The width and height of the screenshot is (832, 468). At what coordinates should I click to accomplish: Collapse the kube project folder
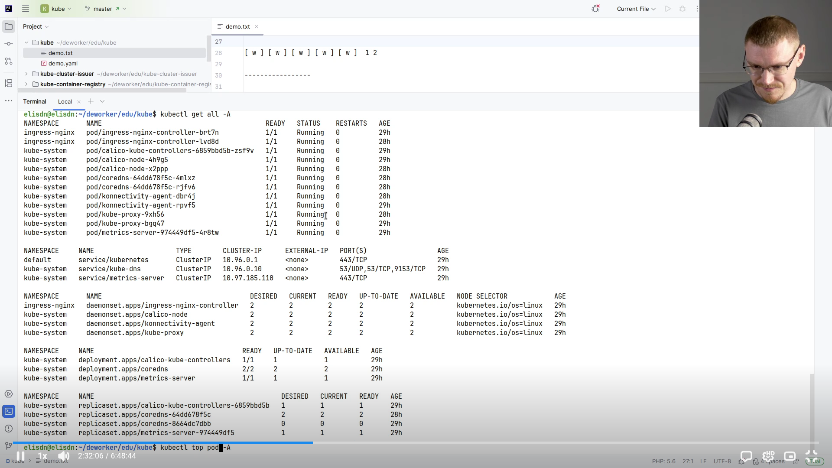click(x=26, y=42)
